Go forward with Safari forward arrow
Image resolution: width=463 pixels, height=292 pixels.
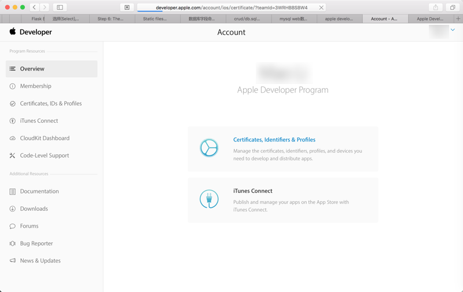coord(45,8)
